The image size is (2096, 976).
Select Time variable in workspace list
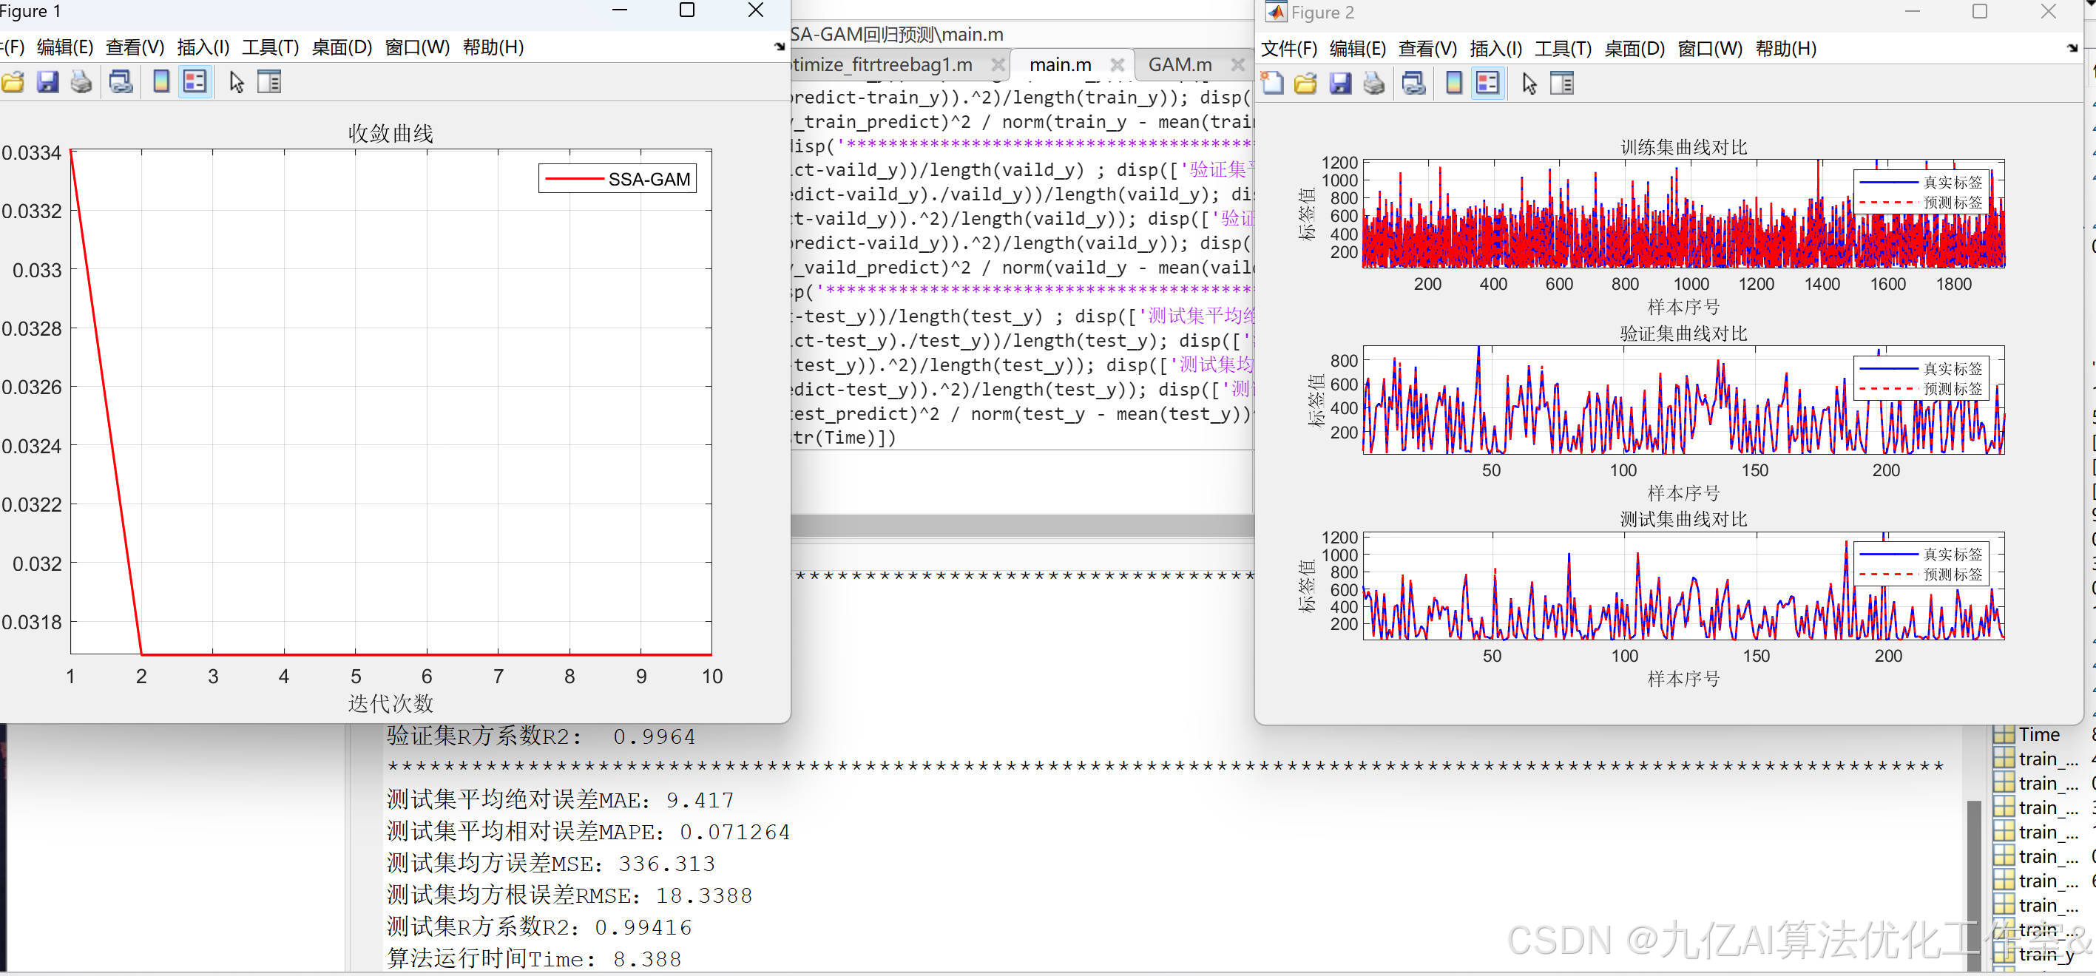pyautogui.click(x=2038, y=734)
